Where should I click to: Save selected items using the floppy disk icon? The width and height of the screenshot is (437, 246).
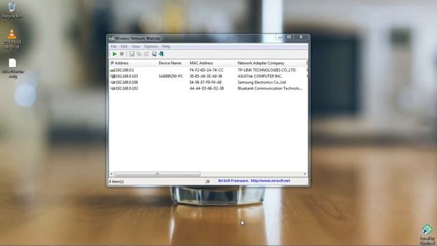132,54
